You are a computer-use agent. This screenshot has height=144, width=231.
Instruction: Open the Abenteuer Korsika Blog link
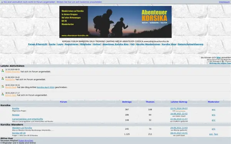(x=115, y=44)
